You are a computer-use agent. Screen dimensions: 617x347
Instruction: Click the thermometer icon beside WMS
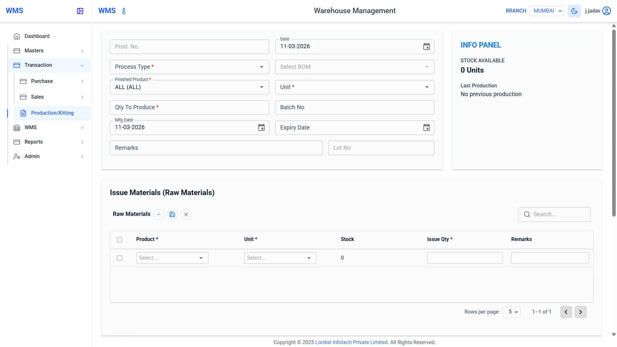[x=124, y=11]
